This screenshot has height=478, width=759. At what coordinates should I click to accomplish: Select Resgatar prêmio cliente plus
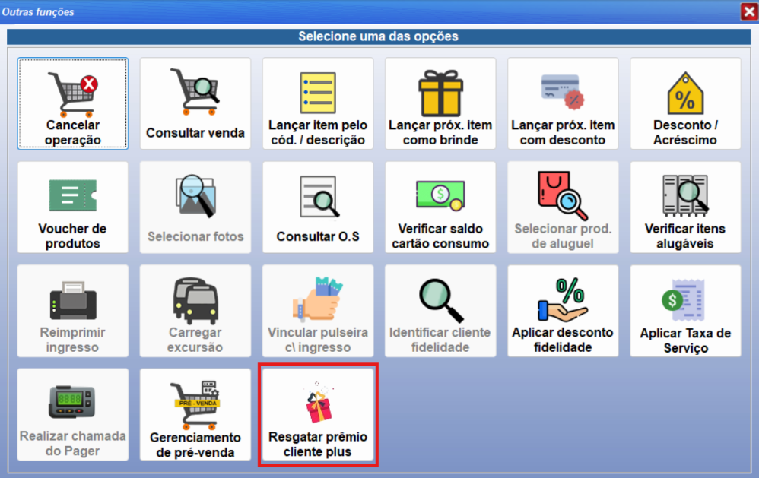click(x=318, y=414)
